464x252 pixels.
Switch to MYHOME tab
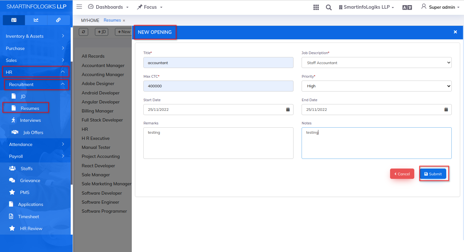(90, 20)
